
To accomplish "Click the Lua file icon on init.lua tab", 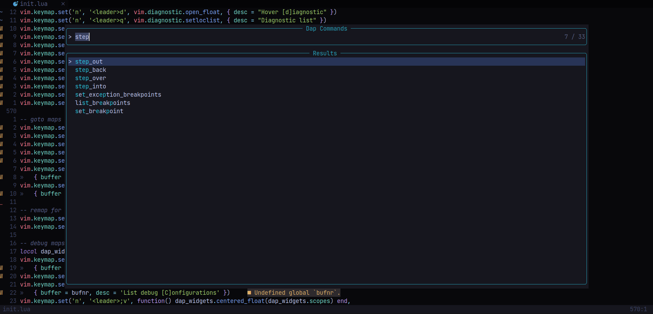I will tap(16, 4).
